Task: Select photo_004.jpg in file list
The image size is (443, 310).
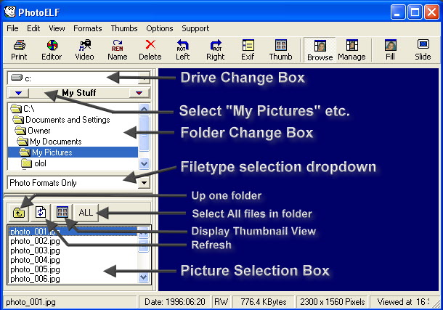Action: click(73, 260)
